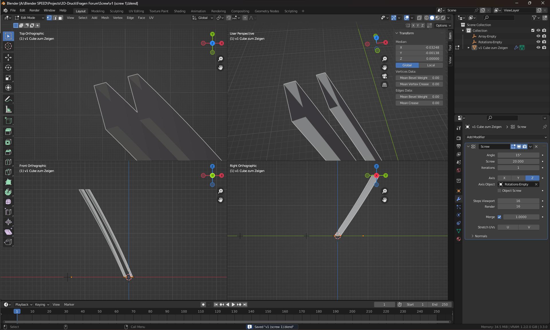
Task: Select the Rotate tool
Action: (x=8, y=68)
